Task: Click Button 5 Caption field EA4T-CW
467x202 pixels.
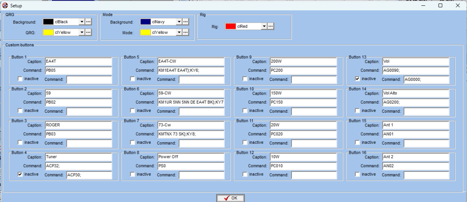Action: (190, 61)
